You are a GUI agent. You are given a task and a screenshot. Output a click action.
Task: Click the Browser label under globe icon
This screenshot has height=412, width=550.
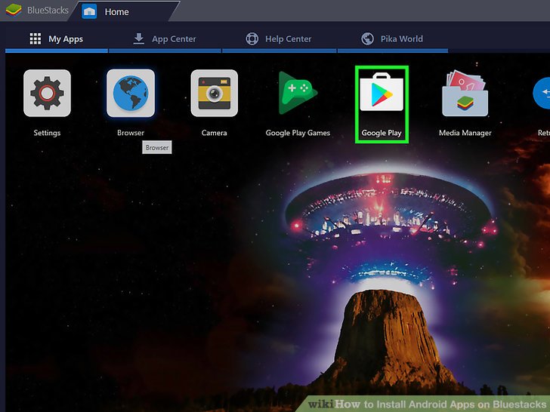point(131,133)
